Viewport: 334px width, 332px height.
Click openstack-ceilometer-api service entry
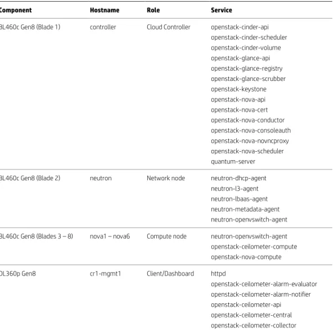pyautogui.click(x=246, y=305)
